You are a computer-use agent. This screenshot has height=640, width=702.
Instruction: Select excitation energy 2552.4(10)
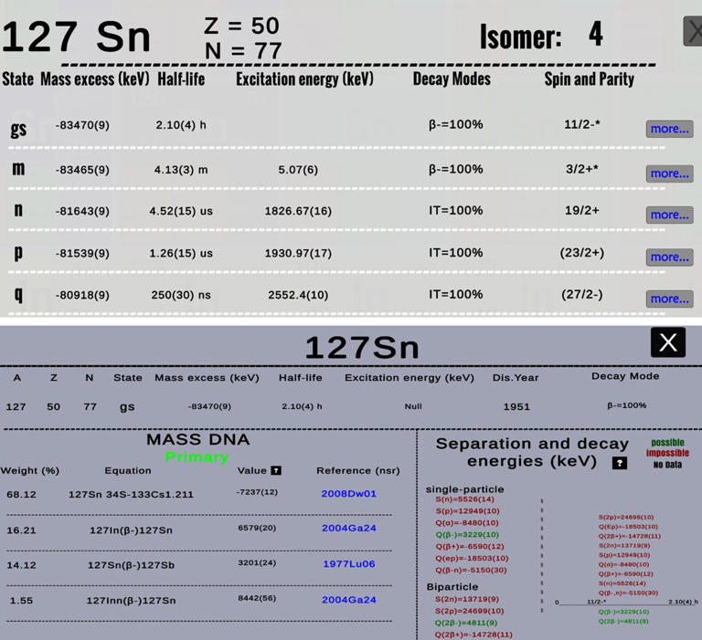click(x=298, y=295)
